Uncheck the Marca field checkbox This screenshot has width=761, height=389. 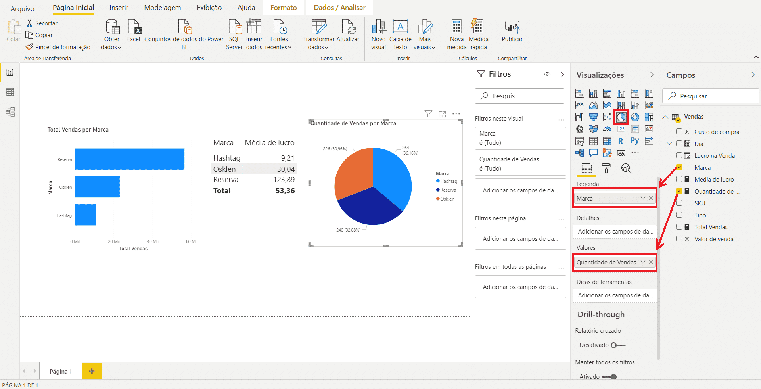point(679,167)
